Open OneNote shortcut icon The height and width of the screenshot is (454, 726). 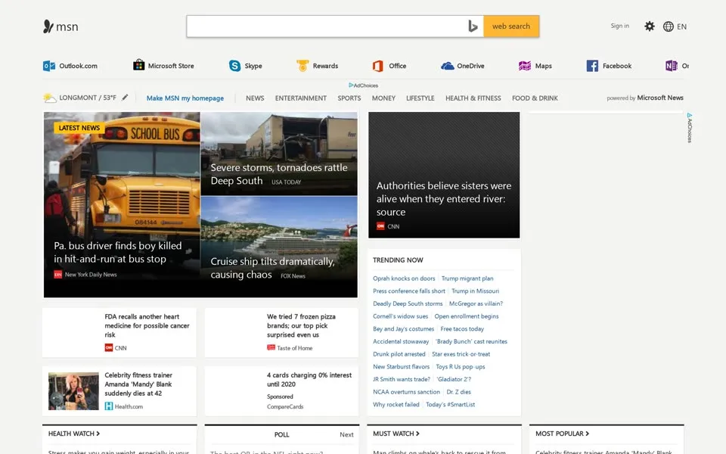pos(672,66)
